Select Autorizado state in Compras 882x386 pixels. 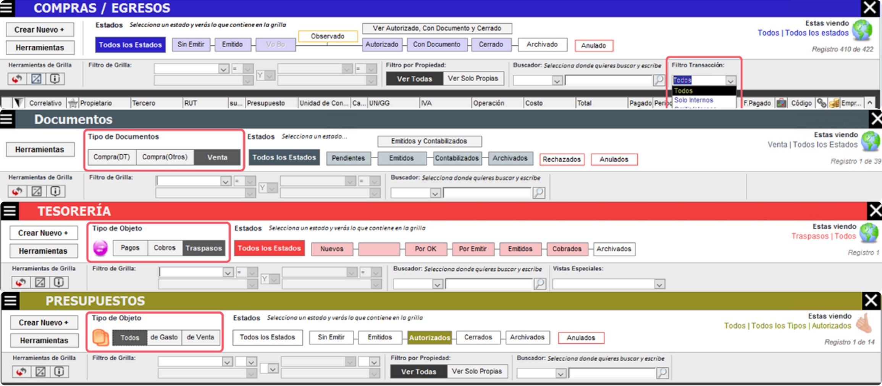[x=382, y=45]
